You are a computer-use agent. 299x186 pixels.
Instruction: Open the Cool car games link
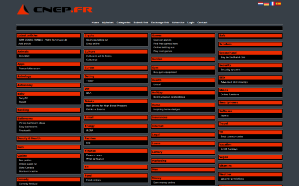(162, 40)
